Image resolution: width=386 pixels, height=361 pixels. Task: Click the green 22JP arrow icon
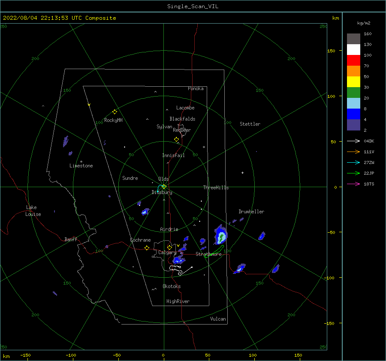353,173
